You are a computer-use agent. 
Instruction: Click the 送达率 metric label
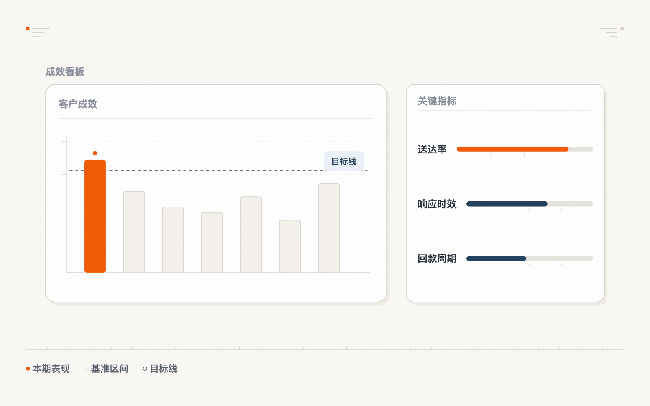click(432, 149)
